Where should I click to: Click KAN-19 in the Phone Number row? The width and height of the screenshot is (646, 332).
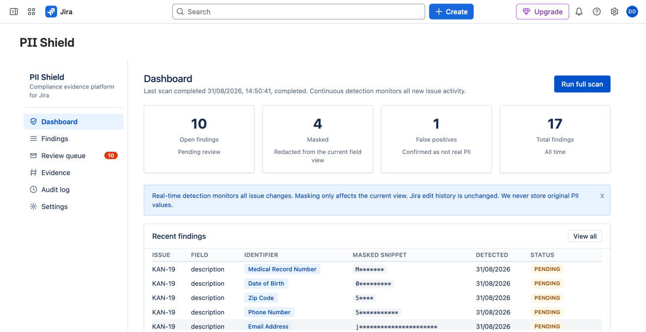coord(163,312)
